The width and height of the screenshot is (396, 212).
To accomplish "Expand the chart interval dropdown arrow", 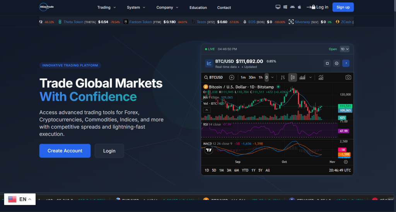I will click(x=273, y=77).
